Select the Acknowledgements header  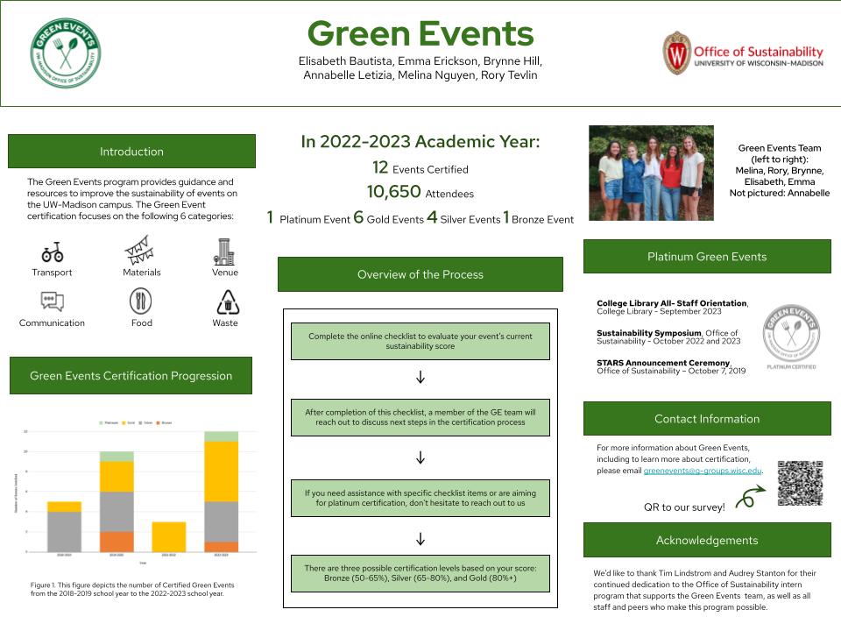coord(707,540)
